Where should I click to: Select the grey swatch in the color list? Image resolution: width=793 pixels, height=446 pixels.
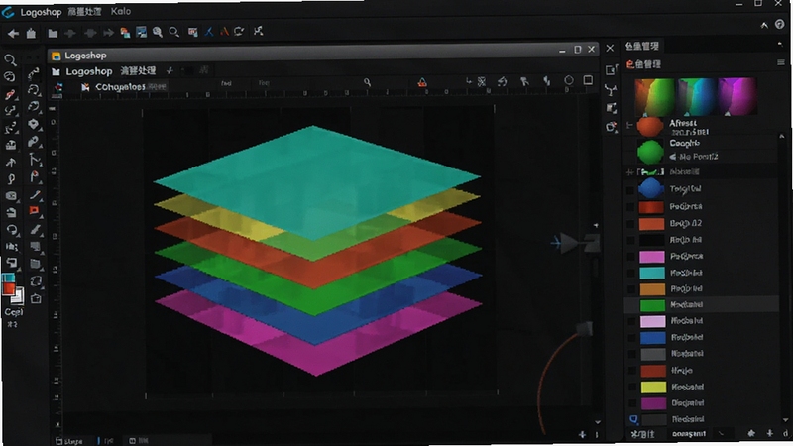click(x=653, y=354)
